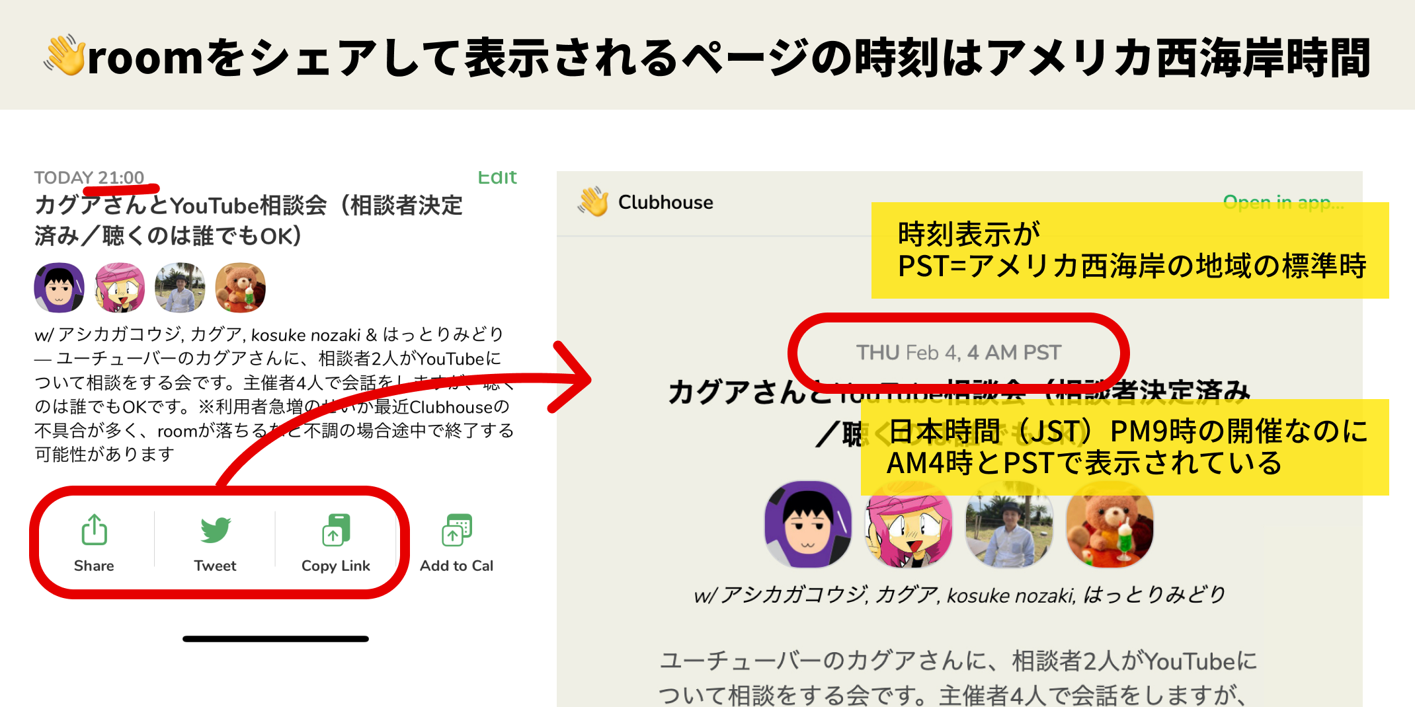Open the pink-haired avatar in left event card
Viewport: 1415px width, 707px height.
pos(120,287)
